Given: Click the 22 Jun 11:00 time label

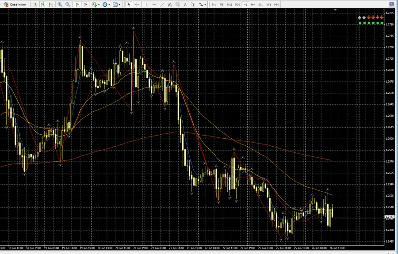Looking at the screenshot, I should 230,248.
